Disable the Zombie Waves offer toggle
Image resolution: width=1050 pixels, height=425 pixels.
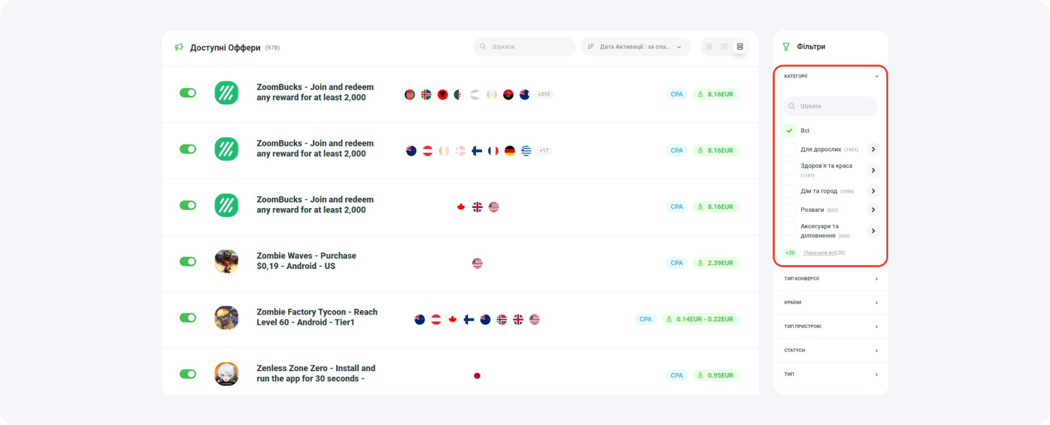coord(188,261)
